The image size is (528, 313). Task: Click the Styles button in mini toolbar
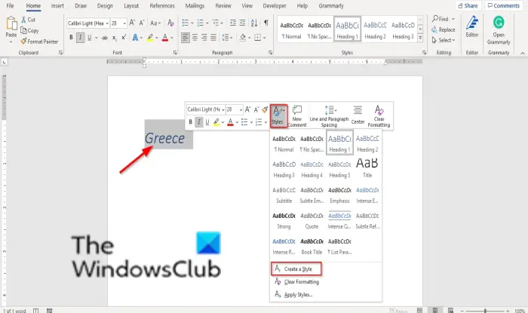278,116
